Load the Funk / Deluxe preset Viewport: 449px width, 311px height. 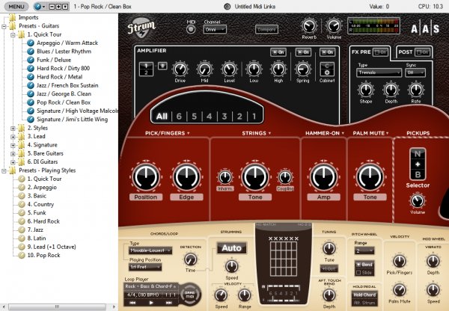tap(54, 60)
